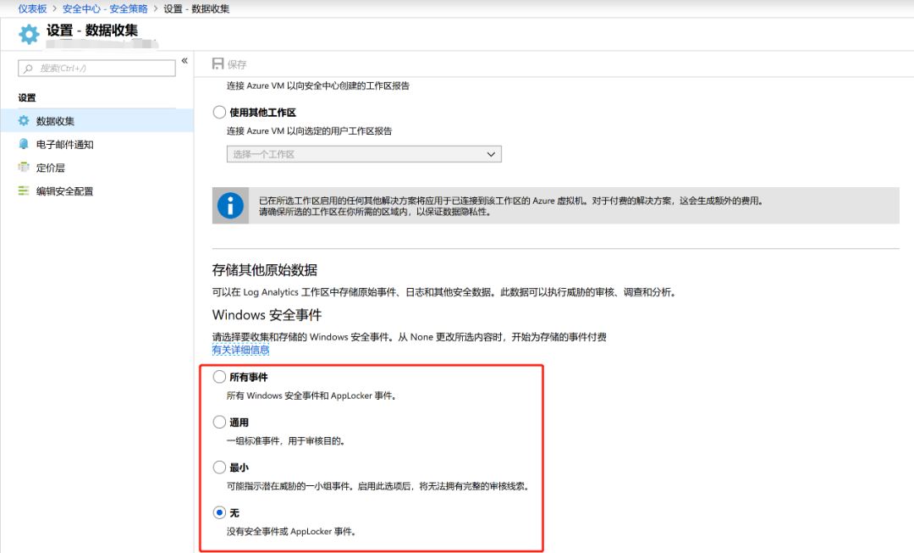Open 定价层 in the settings menu
Image resolution: width=914 pixels, height=553 pixels.
(x=50, y=168)
